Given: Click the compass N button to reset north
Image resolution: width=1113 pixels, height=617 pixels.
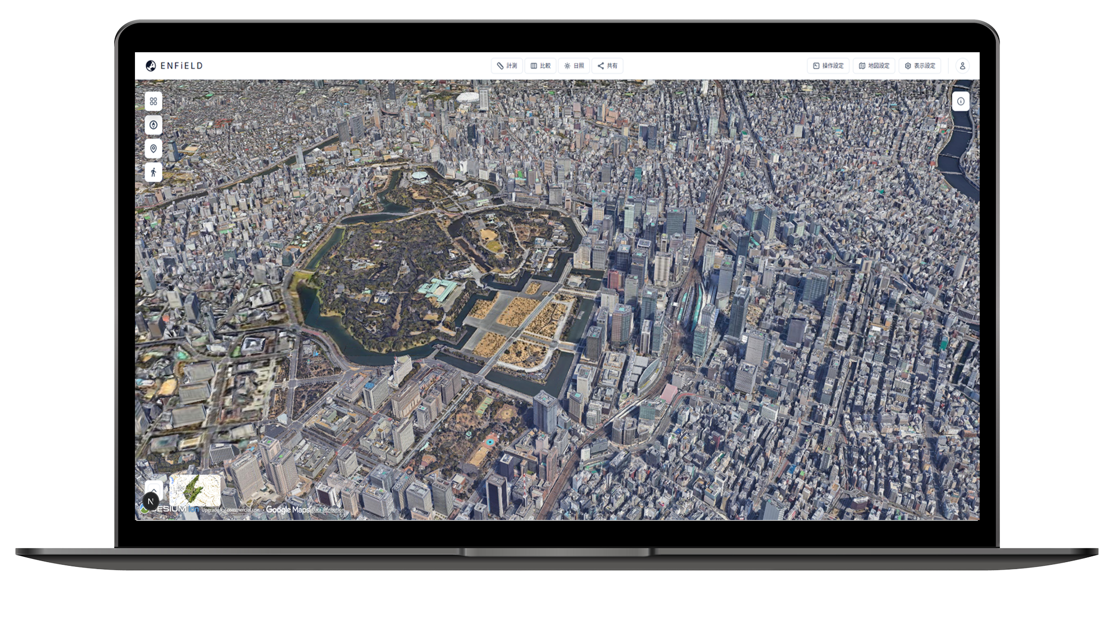Looking at the screenshot, I should (151, 501).
